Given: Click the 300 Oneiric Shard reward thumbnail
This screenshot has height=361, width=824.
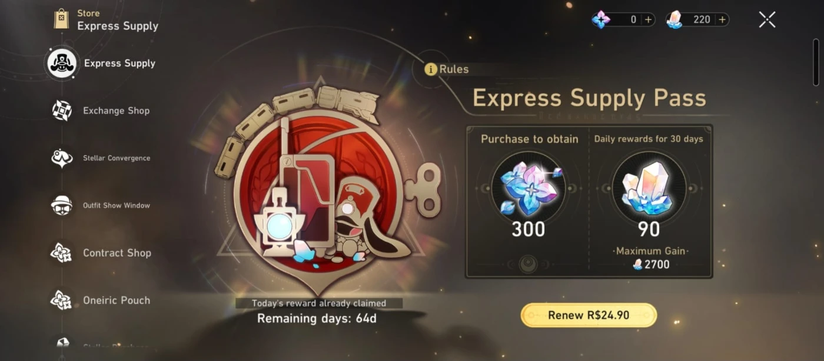Looking at the screenshot, I should click(x=528, y=187).
